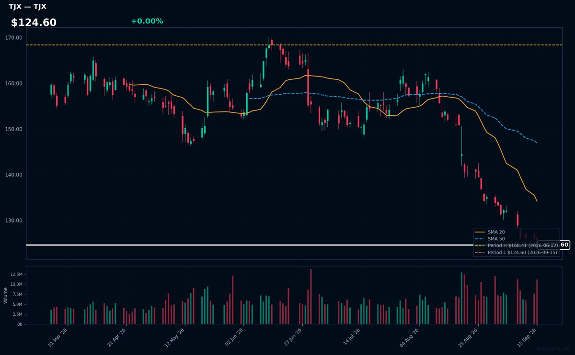Select the Period L $124.60 legend entry
Image resolution: width=575 pixels, height=355 pixels.
coord(516,252)
